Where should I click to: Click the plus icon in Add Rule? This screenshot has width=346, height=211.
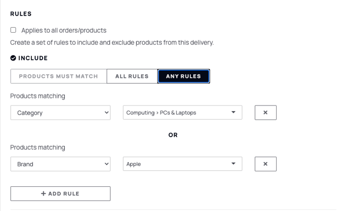43,193
